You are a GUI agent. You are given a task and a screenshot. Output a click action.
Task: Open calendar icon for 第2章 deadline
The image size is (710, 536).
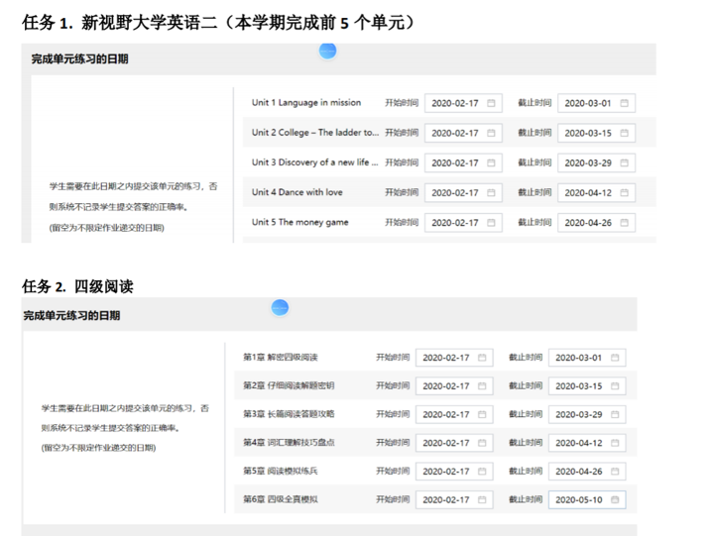click(615, 386)
